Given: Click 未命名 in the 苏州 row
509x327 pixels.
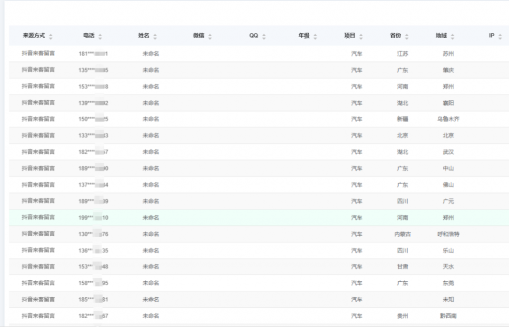Looking at the screenshot, I should coord(151,54).
